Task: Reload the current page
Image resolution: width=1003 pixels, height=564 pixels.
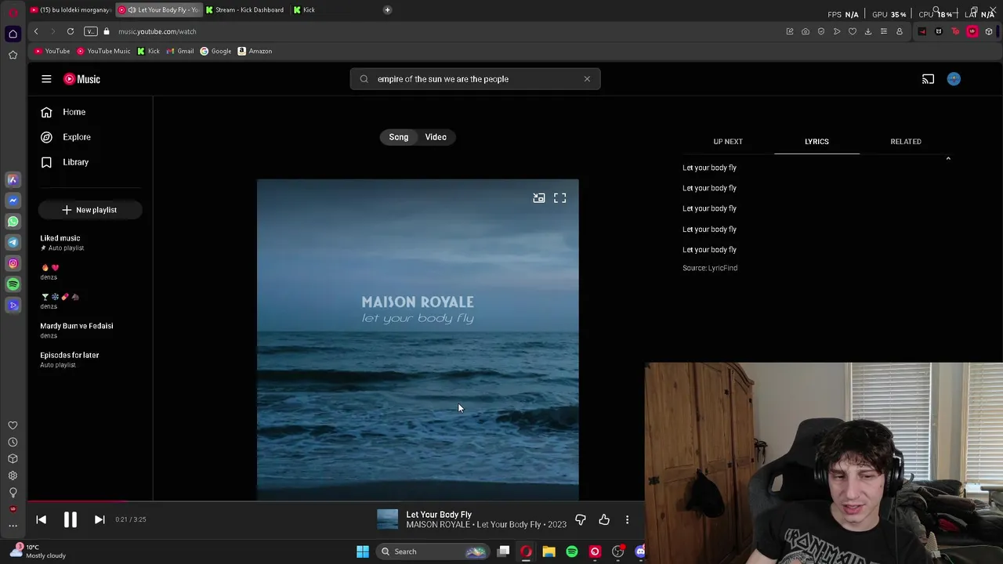Action: (x=71, y=31)
